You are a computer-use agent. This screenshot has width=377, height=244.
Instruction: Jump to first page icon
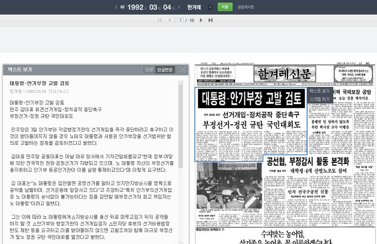coord(160,20)
